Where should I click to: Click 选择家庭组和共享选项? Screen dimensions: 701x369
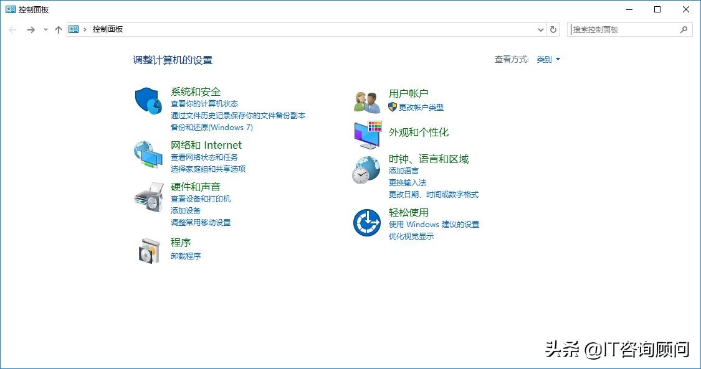tap(208, 169)
